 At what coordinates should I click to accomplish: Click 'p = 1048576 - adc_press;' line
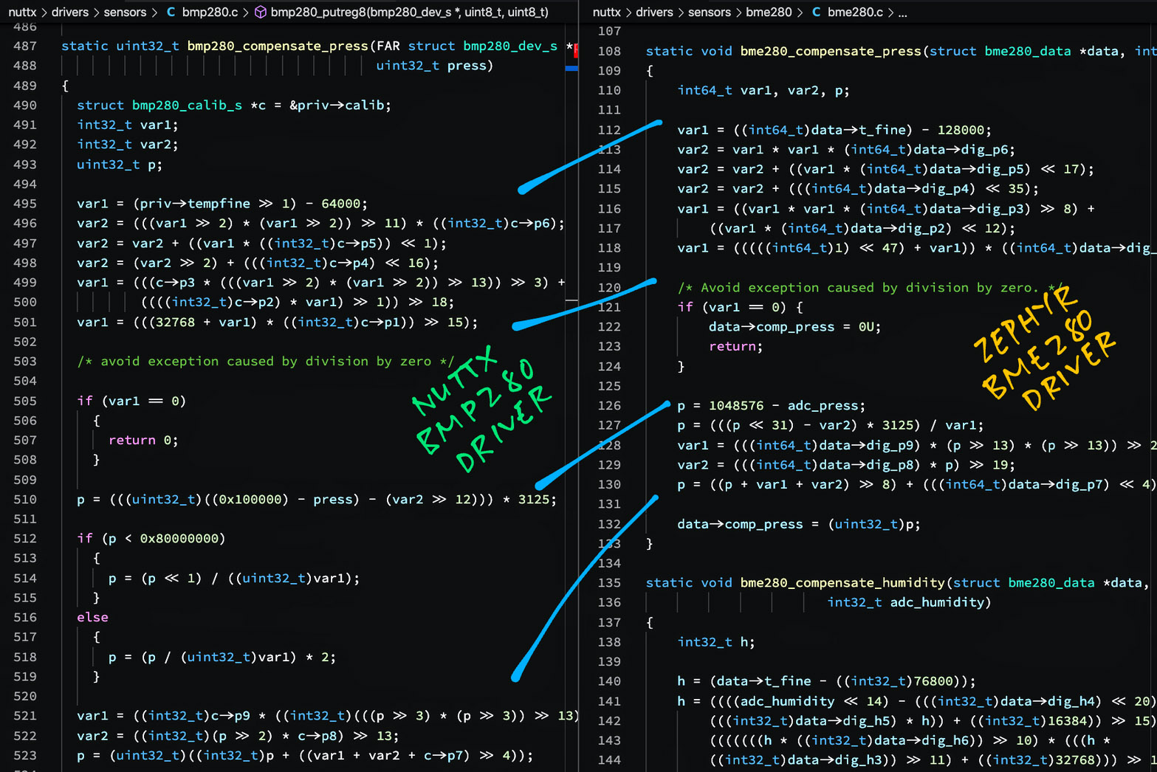(772, 406)
